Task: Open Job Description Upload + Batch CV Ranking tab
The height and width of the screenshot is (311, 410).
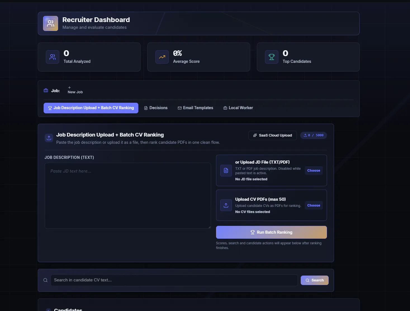Action: coord(91,108)
